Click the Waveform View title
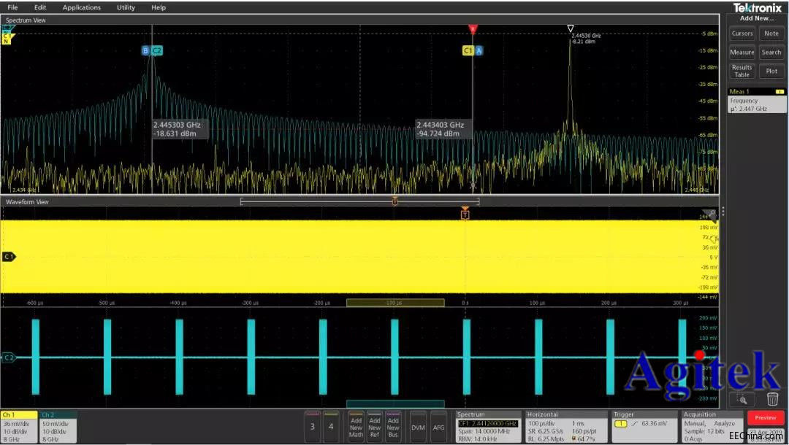 pyautogui.click(x=27, y=202)
